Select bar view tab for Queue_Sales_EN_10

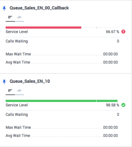click(10, 91)
